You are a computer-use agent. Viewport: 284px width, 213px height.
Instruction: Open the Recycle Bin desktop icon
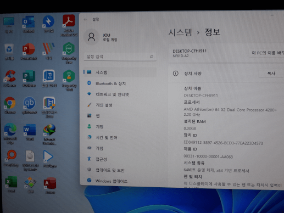[9, 52]
